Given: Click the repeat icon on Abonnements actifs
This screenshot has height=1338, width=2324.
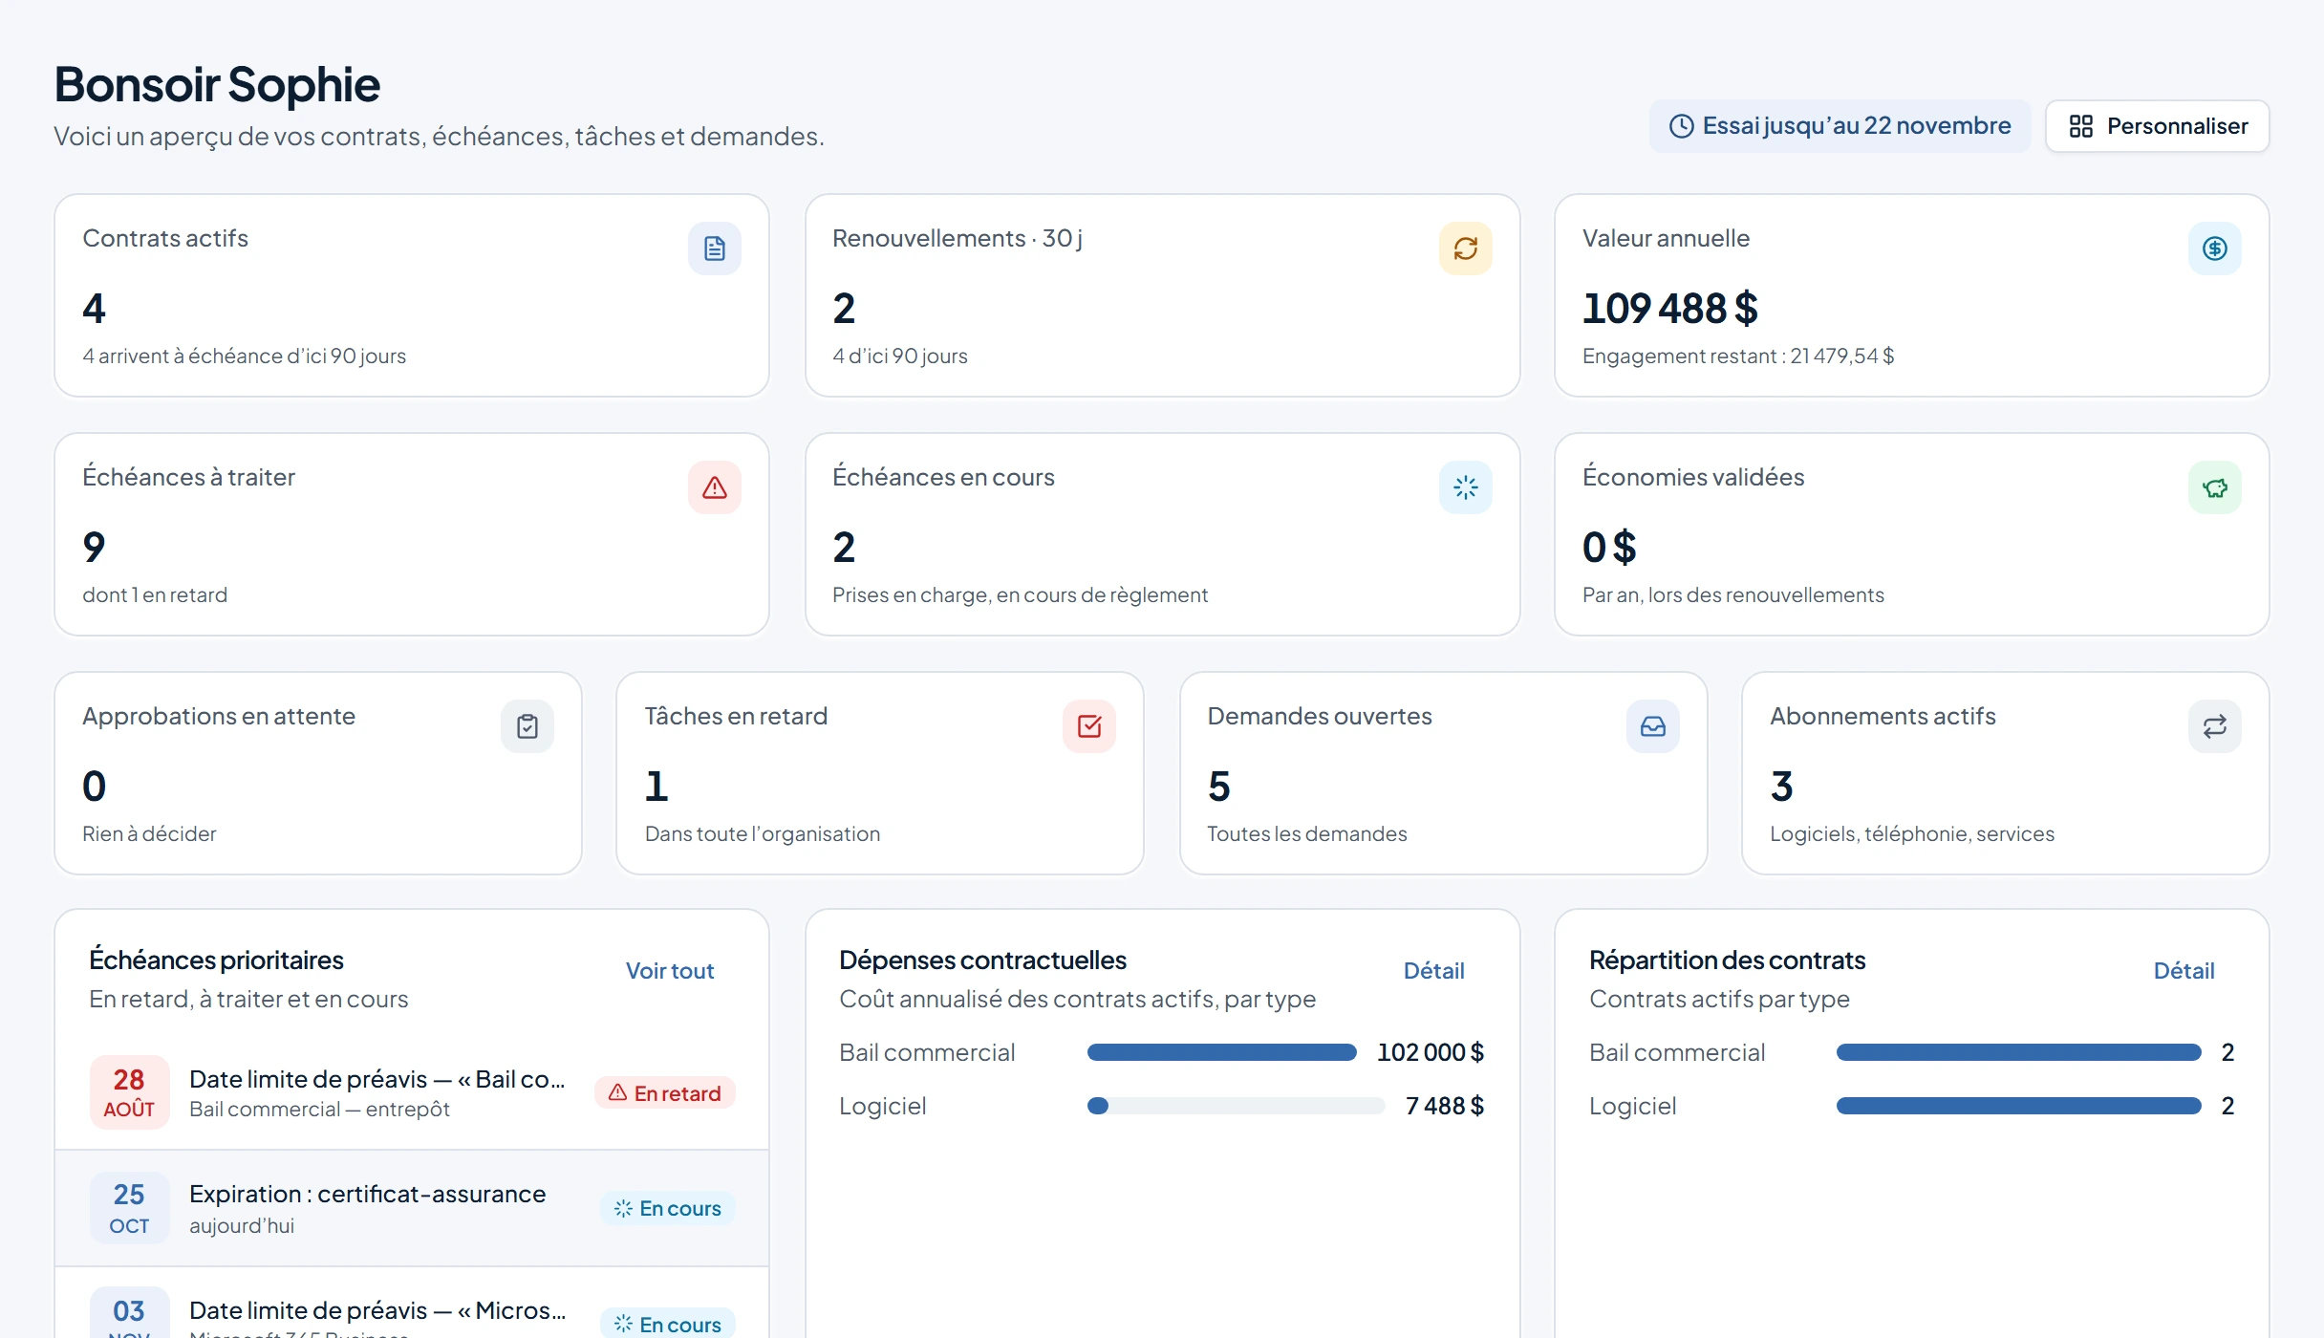Looking at the screenshot, I should [x=2214, y=726].
